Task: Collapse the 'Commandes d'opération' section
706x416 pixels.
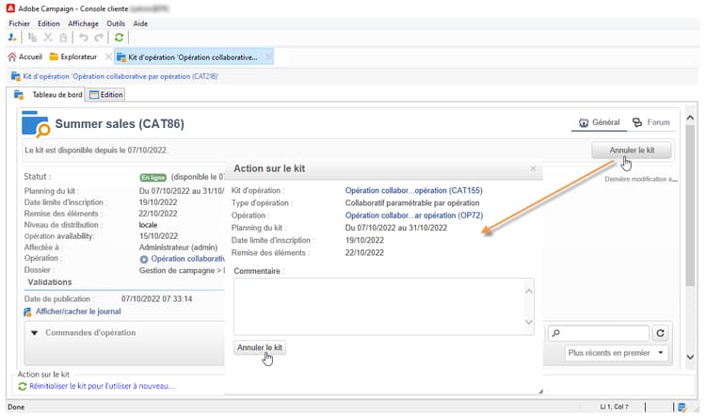Action: coord(35,332)
